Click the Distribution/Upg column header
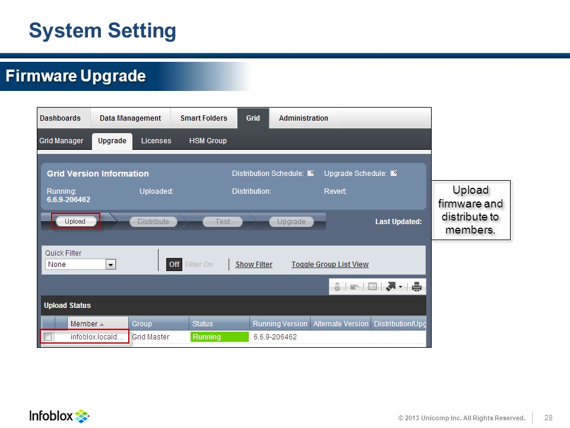Screen dimensions: 570x428 (x=398, y=323)
